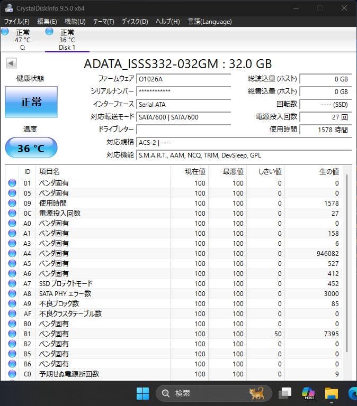
Task: Click the status circle for attribute B2
Action: (12, 344)
